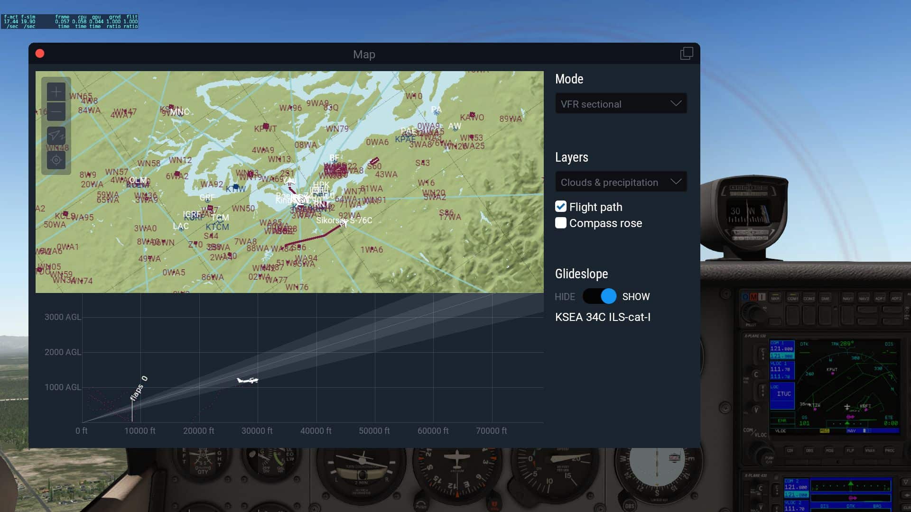The image size is (911, 512).
Task: Click the center-on-target crosshair icon
Action: pos(56,160)
